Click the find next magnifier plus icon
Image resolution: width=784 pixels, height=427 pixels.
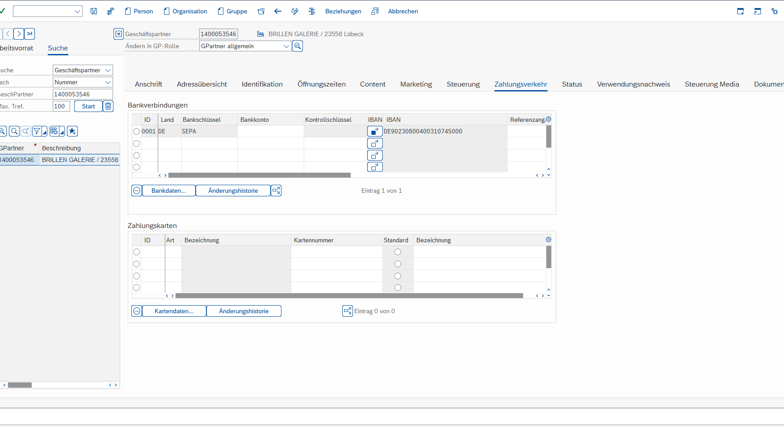(x=26, y=131)
